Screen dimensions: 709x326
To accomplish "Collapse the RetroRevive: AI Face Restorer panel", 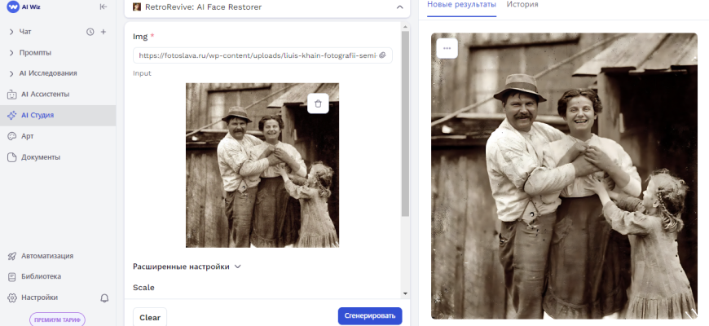I will [x=399, y=7].
